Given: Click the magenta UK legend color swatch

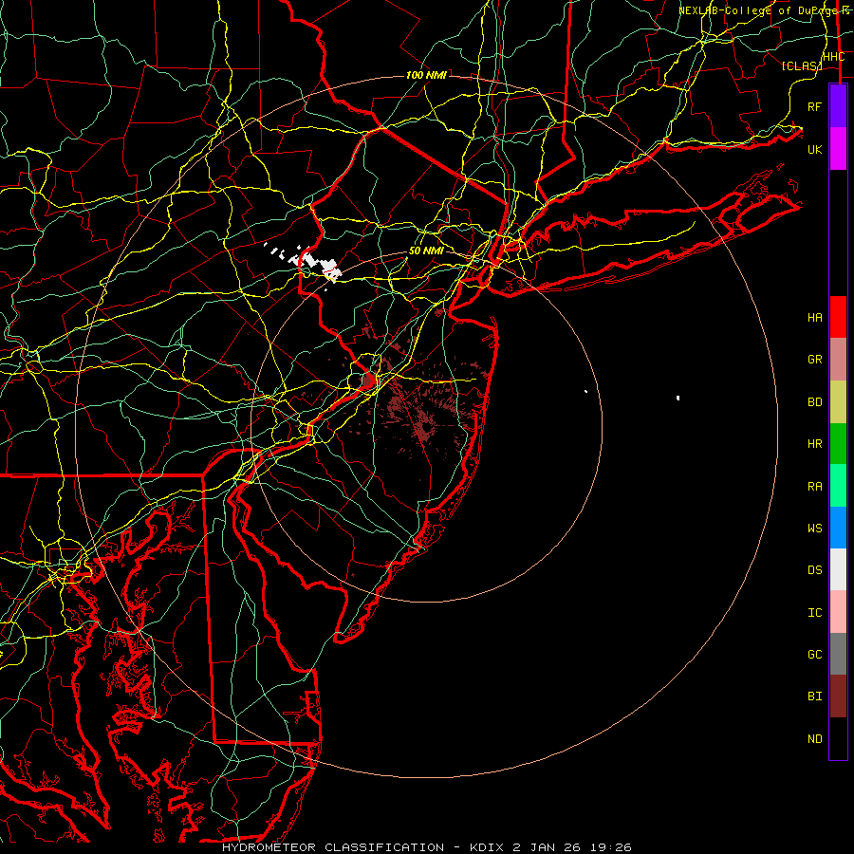Looking at the screenshot, I should 838,149.
